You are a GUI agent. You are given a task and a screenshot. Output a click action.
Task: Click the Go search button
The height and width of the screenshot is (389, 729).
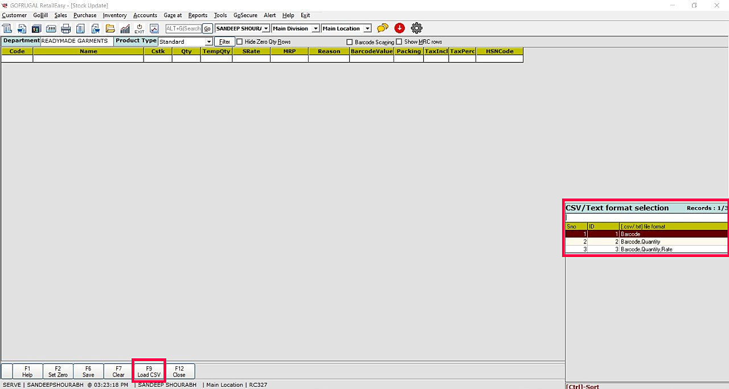tap(207, 28)
